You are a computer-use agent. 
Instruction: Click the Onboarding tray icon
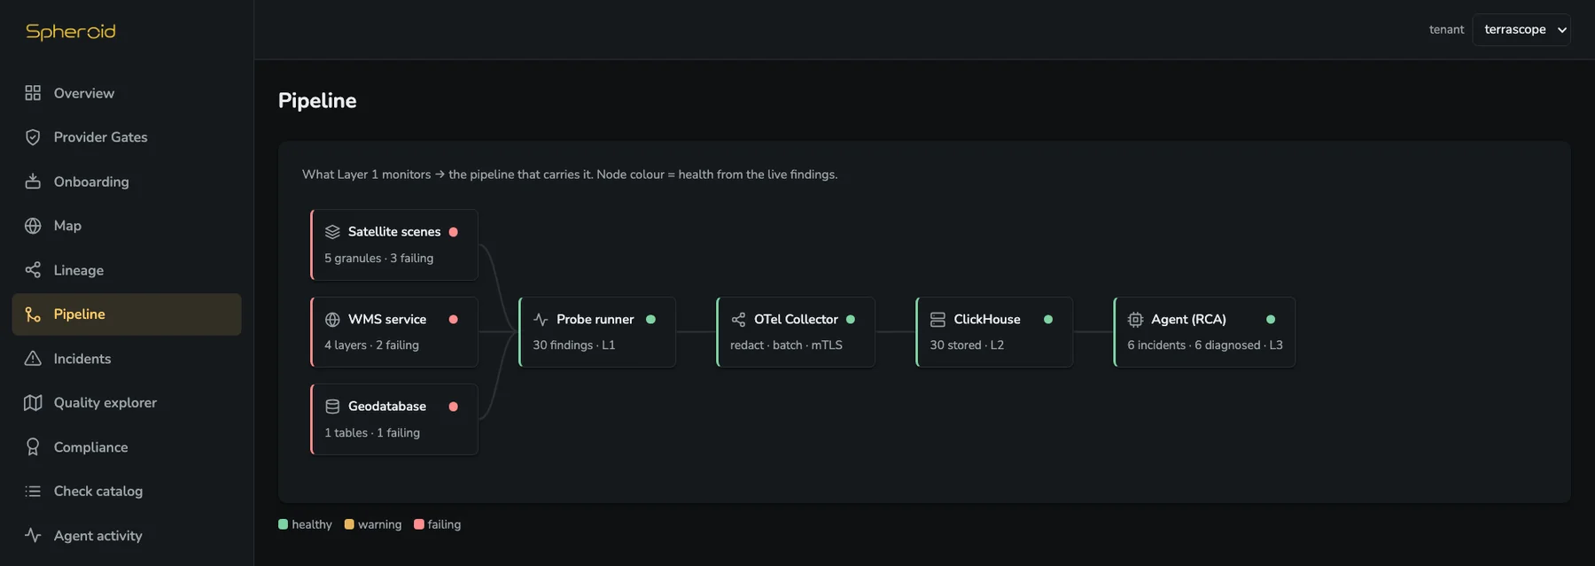33,182
